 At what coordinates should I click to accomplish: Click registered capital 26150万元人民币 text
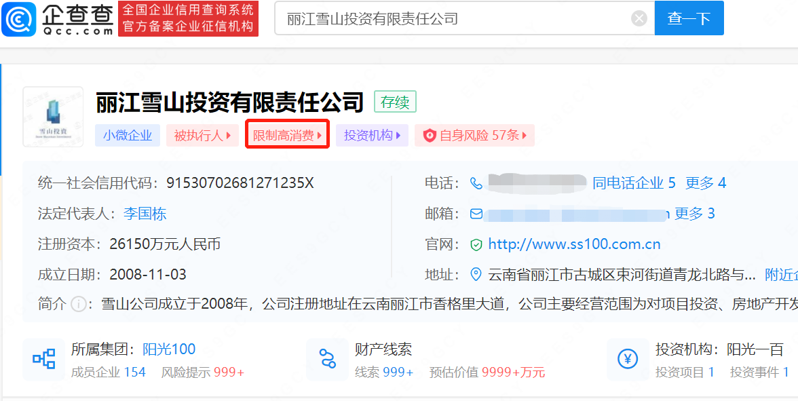tap(165, 245)
